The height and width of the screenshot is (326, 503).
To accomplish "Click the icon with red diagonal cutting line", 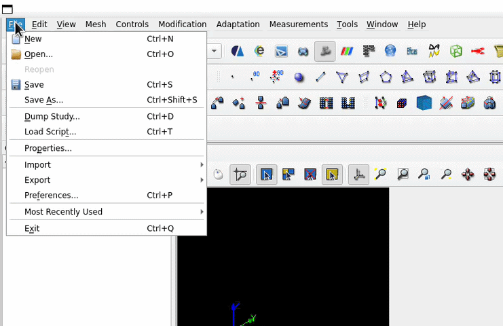I will tap(446, 103).
